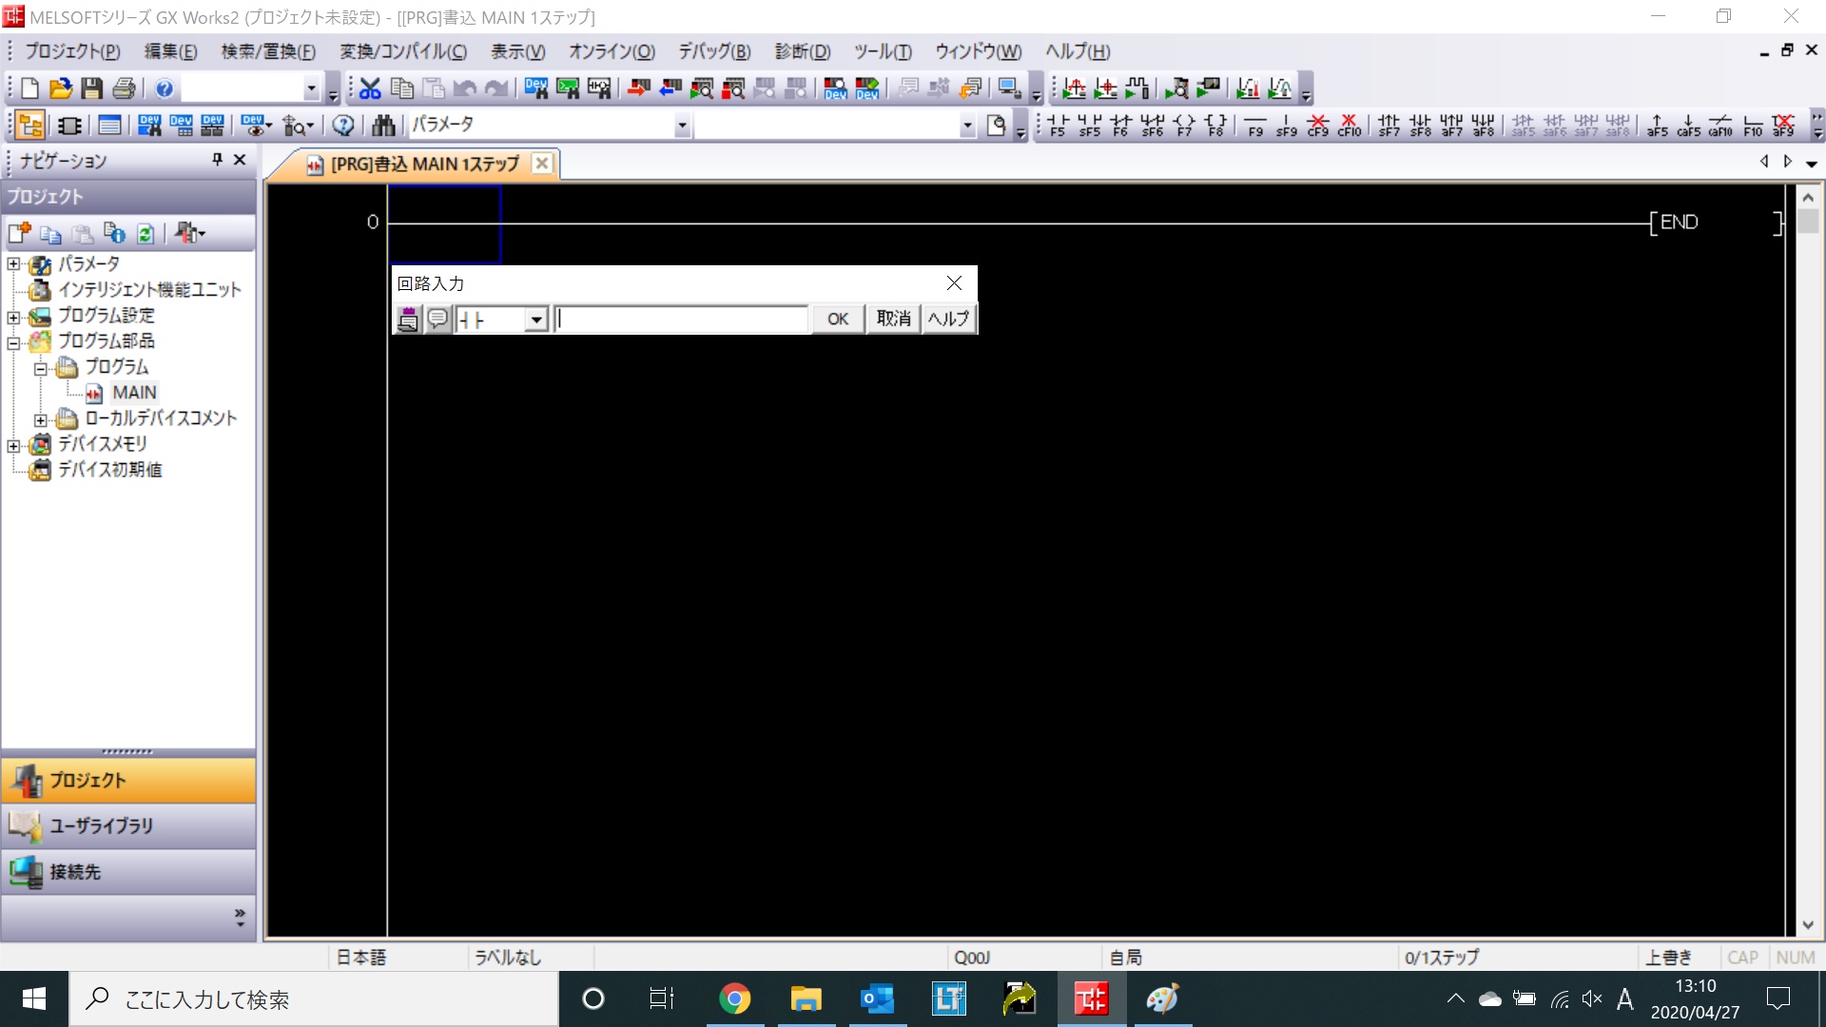Switch to the [PRG]書込 MAIN tab

[x=425, y=164]
